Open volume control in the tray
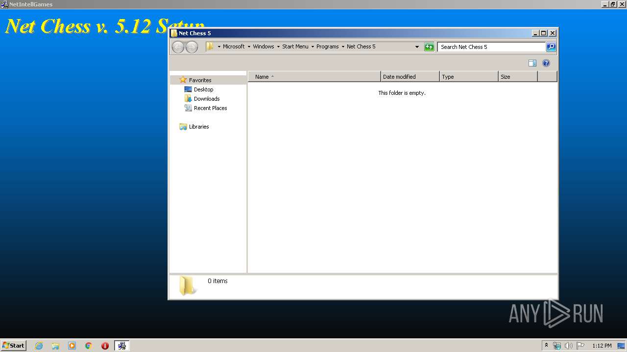 tap(569, 346)
